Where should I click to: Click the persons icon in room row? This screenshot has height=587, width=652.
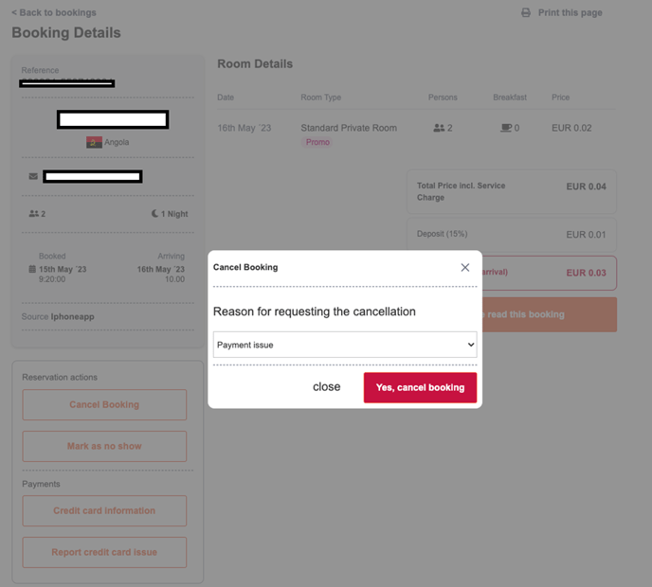pyautogui.click(x=439, y=128)
